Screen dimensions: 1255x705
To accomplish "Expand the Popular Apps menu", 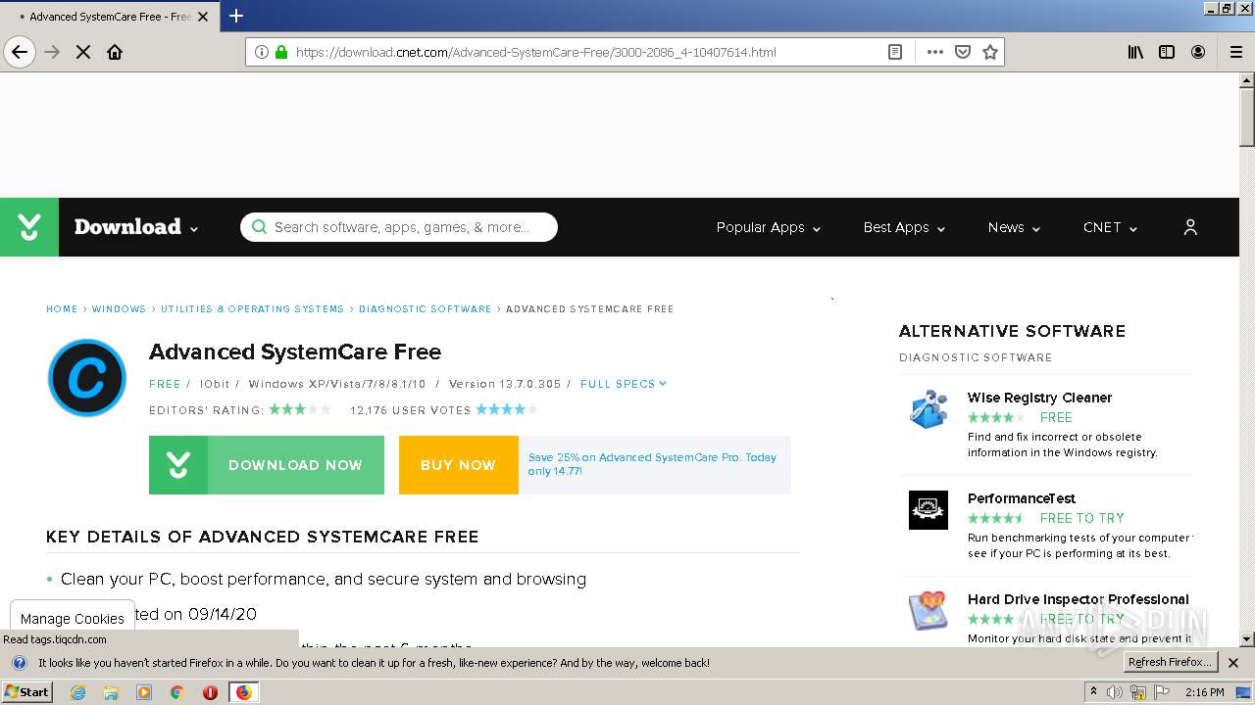I will pos(769,227).
